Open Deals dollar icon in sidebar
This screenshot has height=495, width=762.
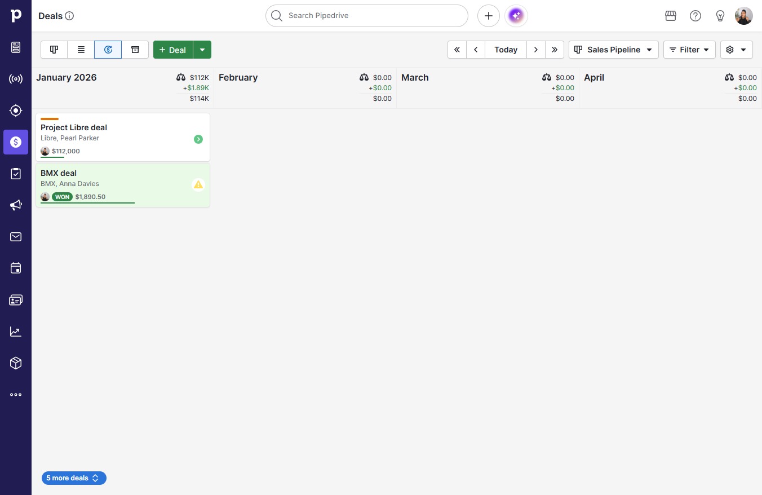[16, 142]
